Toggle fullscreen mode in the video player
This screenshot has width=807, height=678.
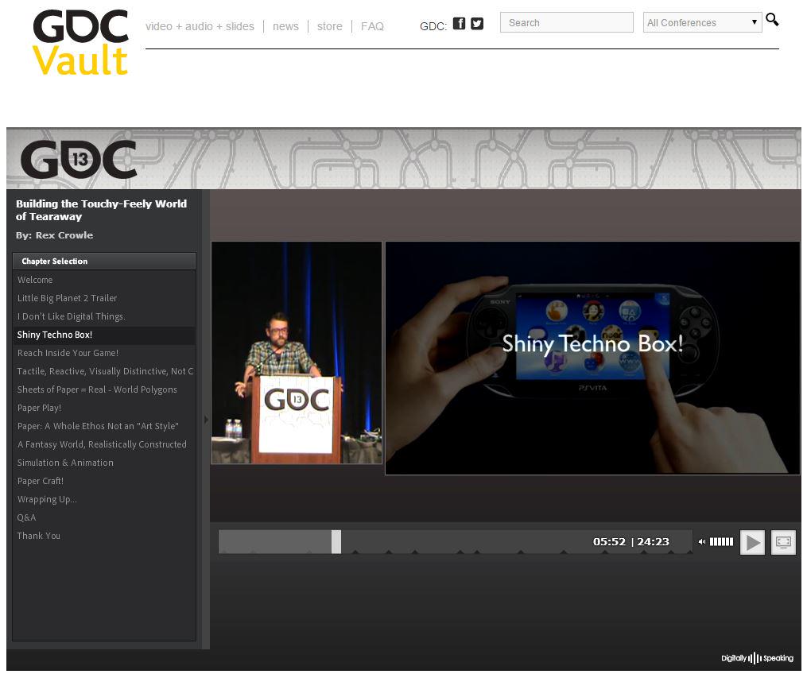[783, 542]
